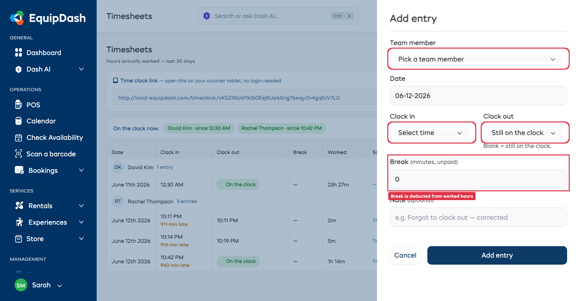
Task: Click the DK avatar for David Kim
Action: click(118, 167)
